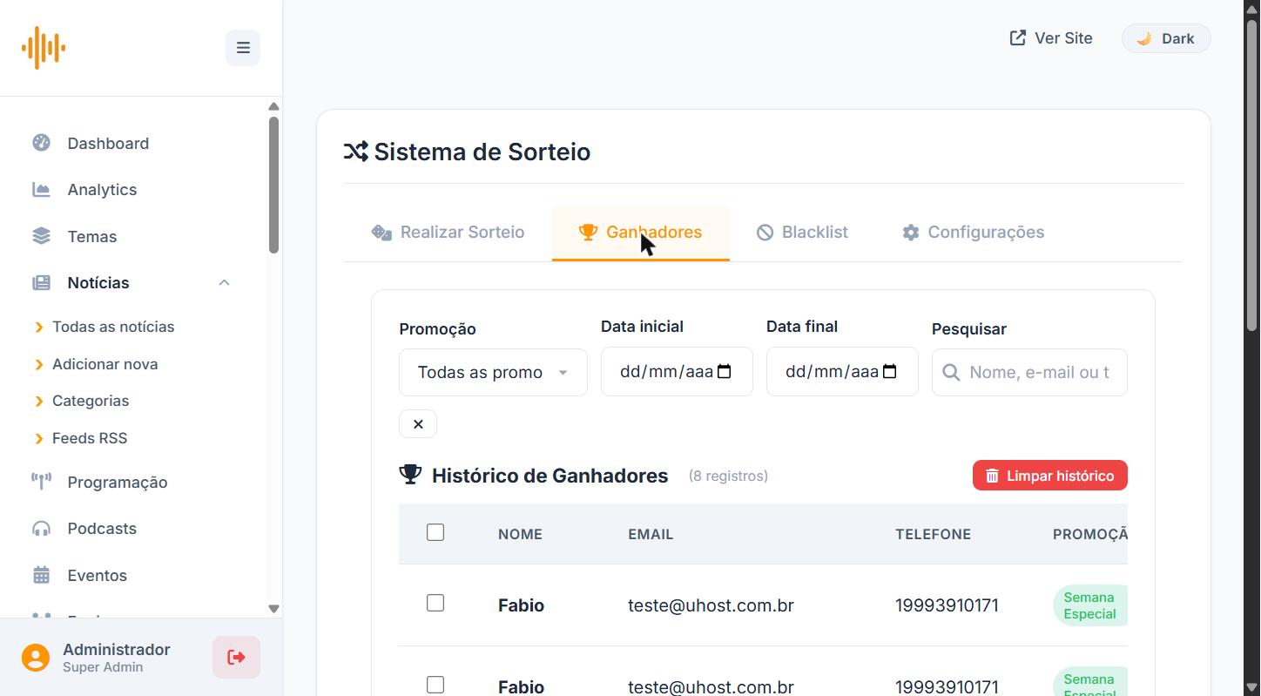Open calendar picker in Data inicial field
This screenshot has width=1261, height=696.
coord(725,372)
